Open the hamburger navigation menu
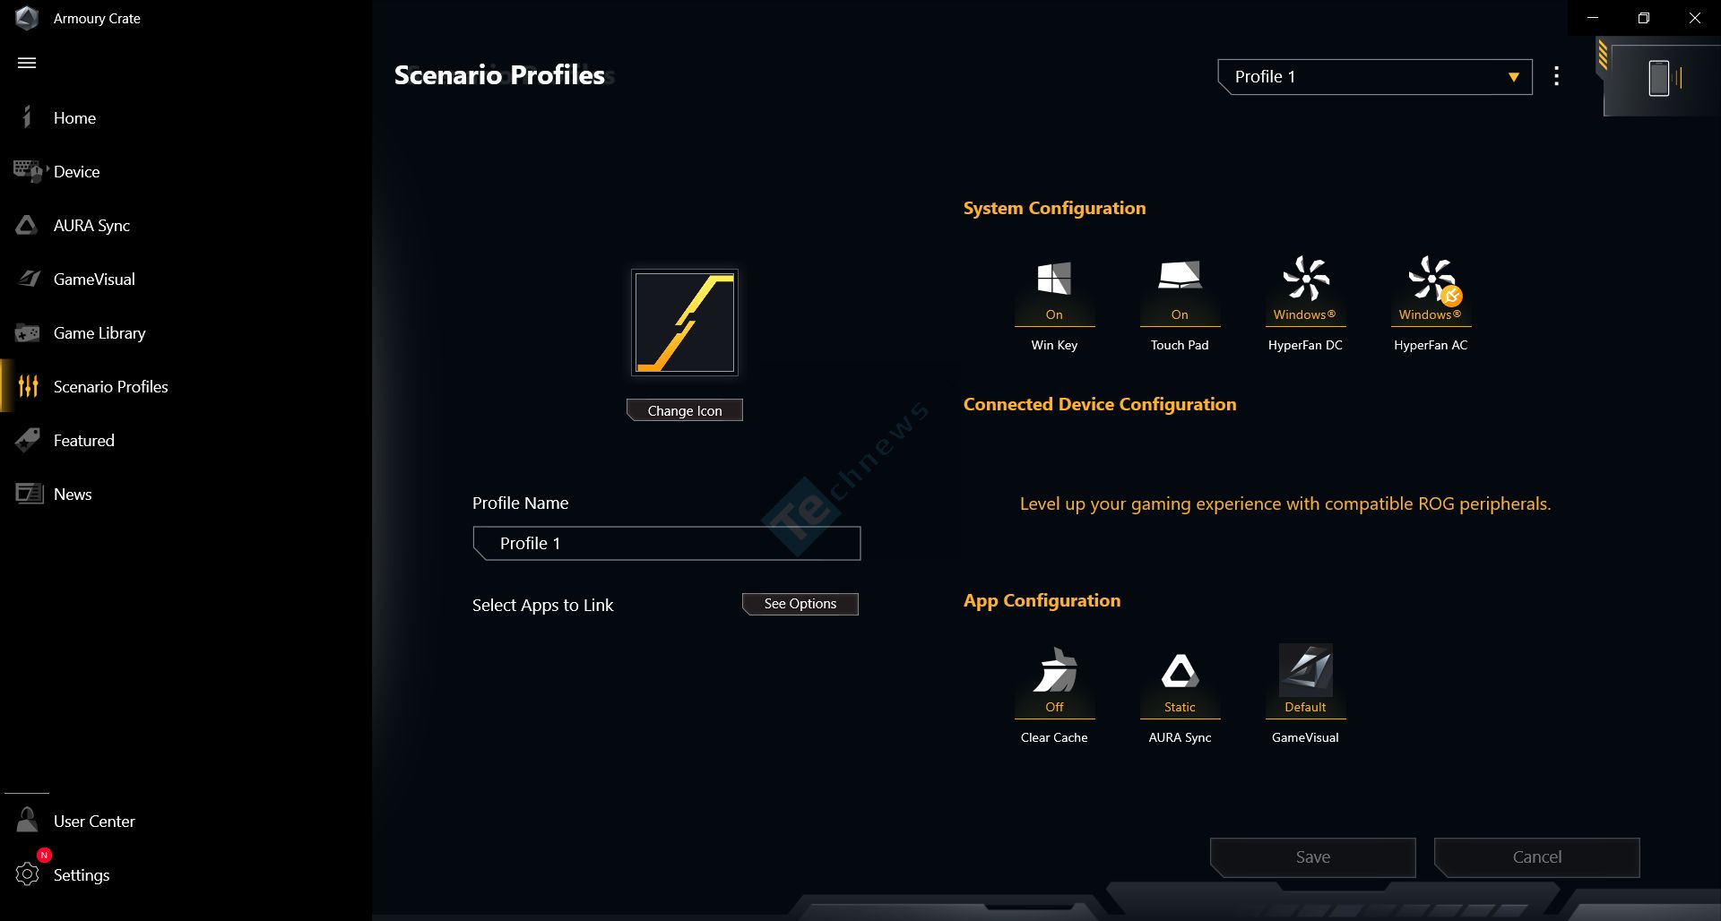The height and width of the screenshot is (921, 1721). pos(27,63)
